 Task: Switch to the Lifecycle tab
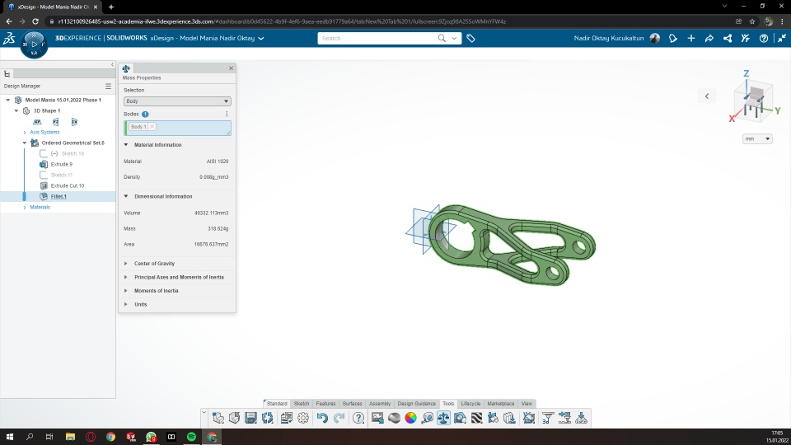[x=470, y=404]
